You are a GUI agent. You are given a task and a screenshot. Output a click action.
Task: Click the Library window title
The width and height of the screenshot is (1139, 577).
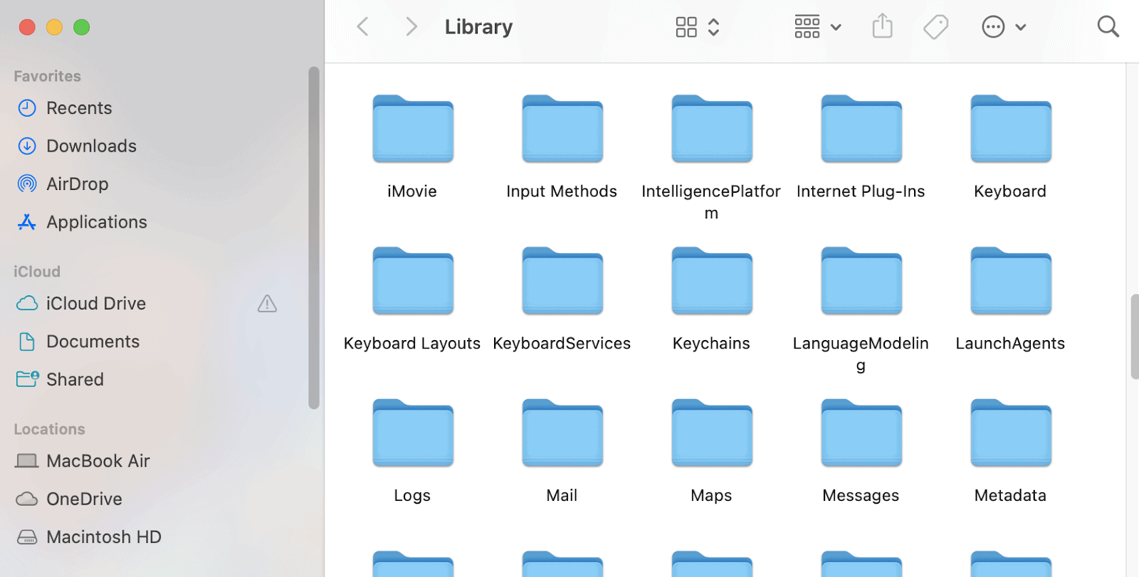(478, 27)
